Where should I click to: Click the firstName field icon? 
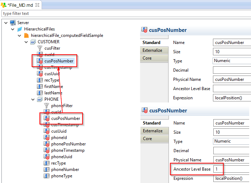pos(40,87)
